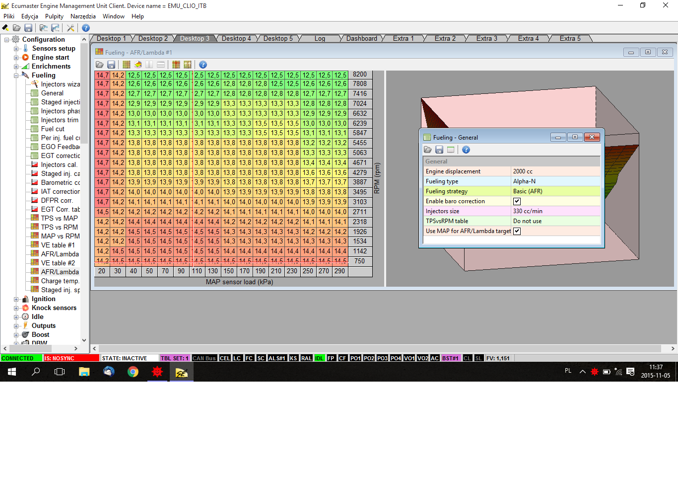Open the Narzędzia menu
The width and height of the screenshot is (678, 477).
pyautogui.click(x=83, y=16)
